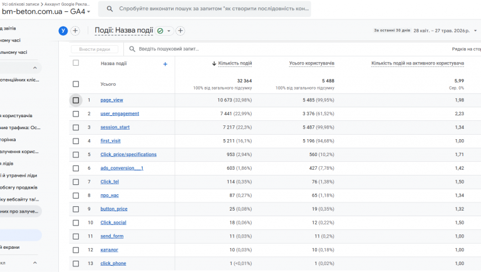Viewport: 481px width, 272px height.
Task: Add a filter with the plus after report title
Action: coord(180,31)
